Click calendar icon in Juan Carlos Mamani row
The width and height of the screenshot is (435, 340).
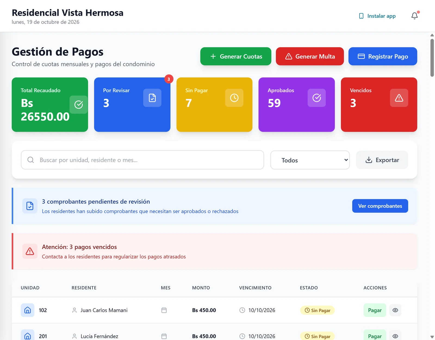tap(164, 310)
